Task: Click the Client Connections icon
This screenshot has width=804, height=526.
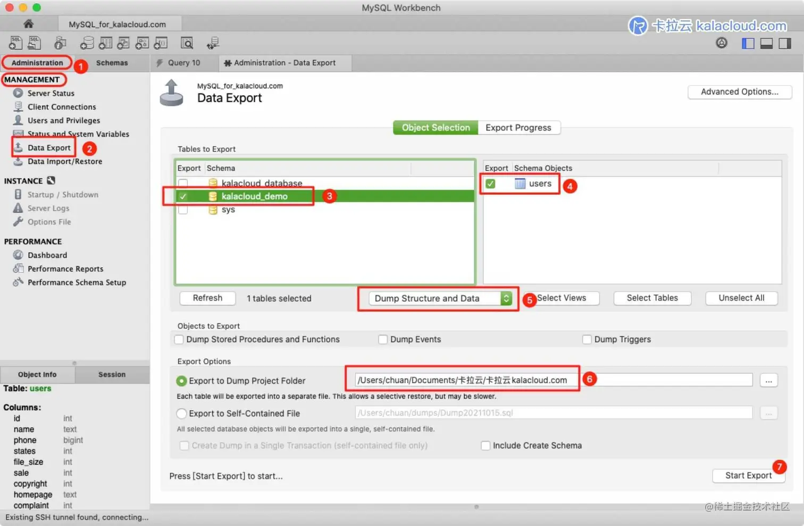Action: (x=18, y=106)
